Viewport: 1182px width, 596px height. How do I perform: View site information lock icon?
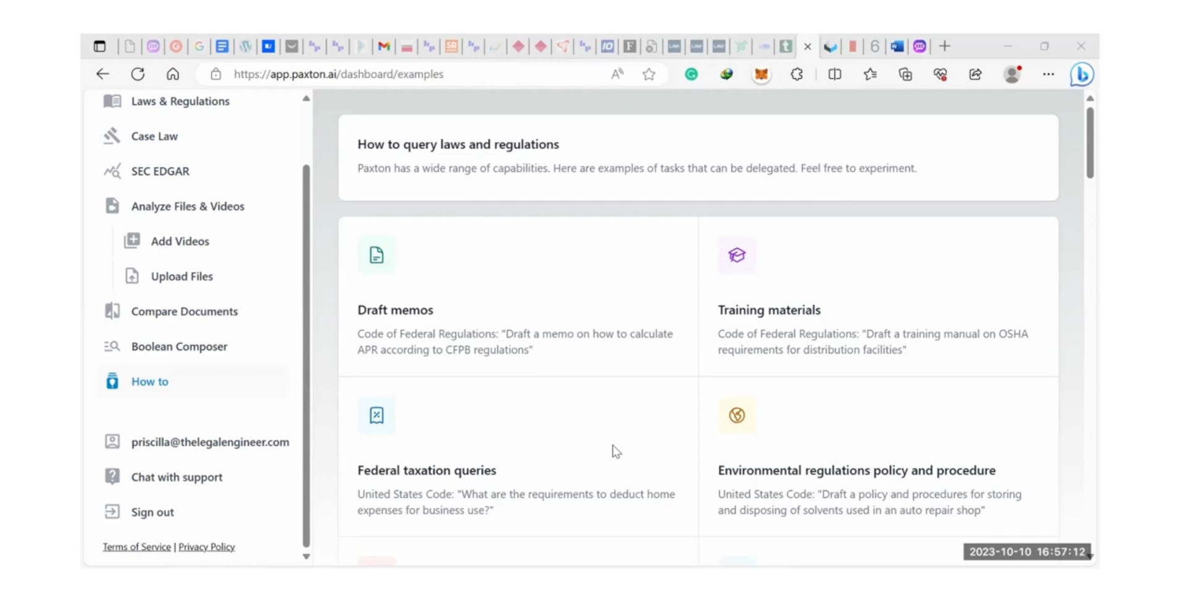click(x=215, y=74)
